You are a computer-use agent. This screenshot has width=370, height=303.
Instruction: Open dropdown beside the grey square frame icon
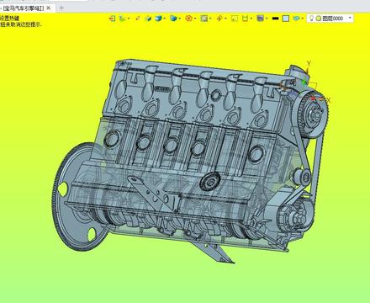tap(210, 19)
